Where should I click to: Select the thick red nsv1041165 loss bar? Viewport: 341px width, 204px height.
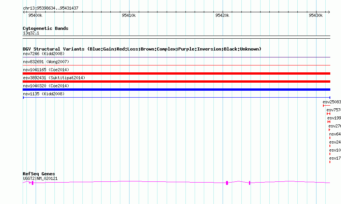click(176, 73)
